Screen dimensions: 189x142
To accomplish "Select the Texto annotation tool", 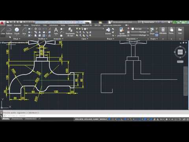I will (x=56, y=31).
